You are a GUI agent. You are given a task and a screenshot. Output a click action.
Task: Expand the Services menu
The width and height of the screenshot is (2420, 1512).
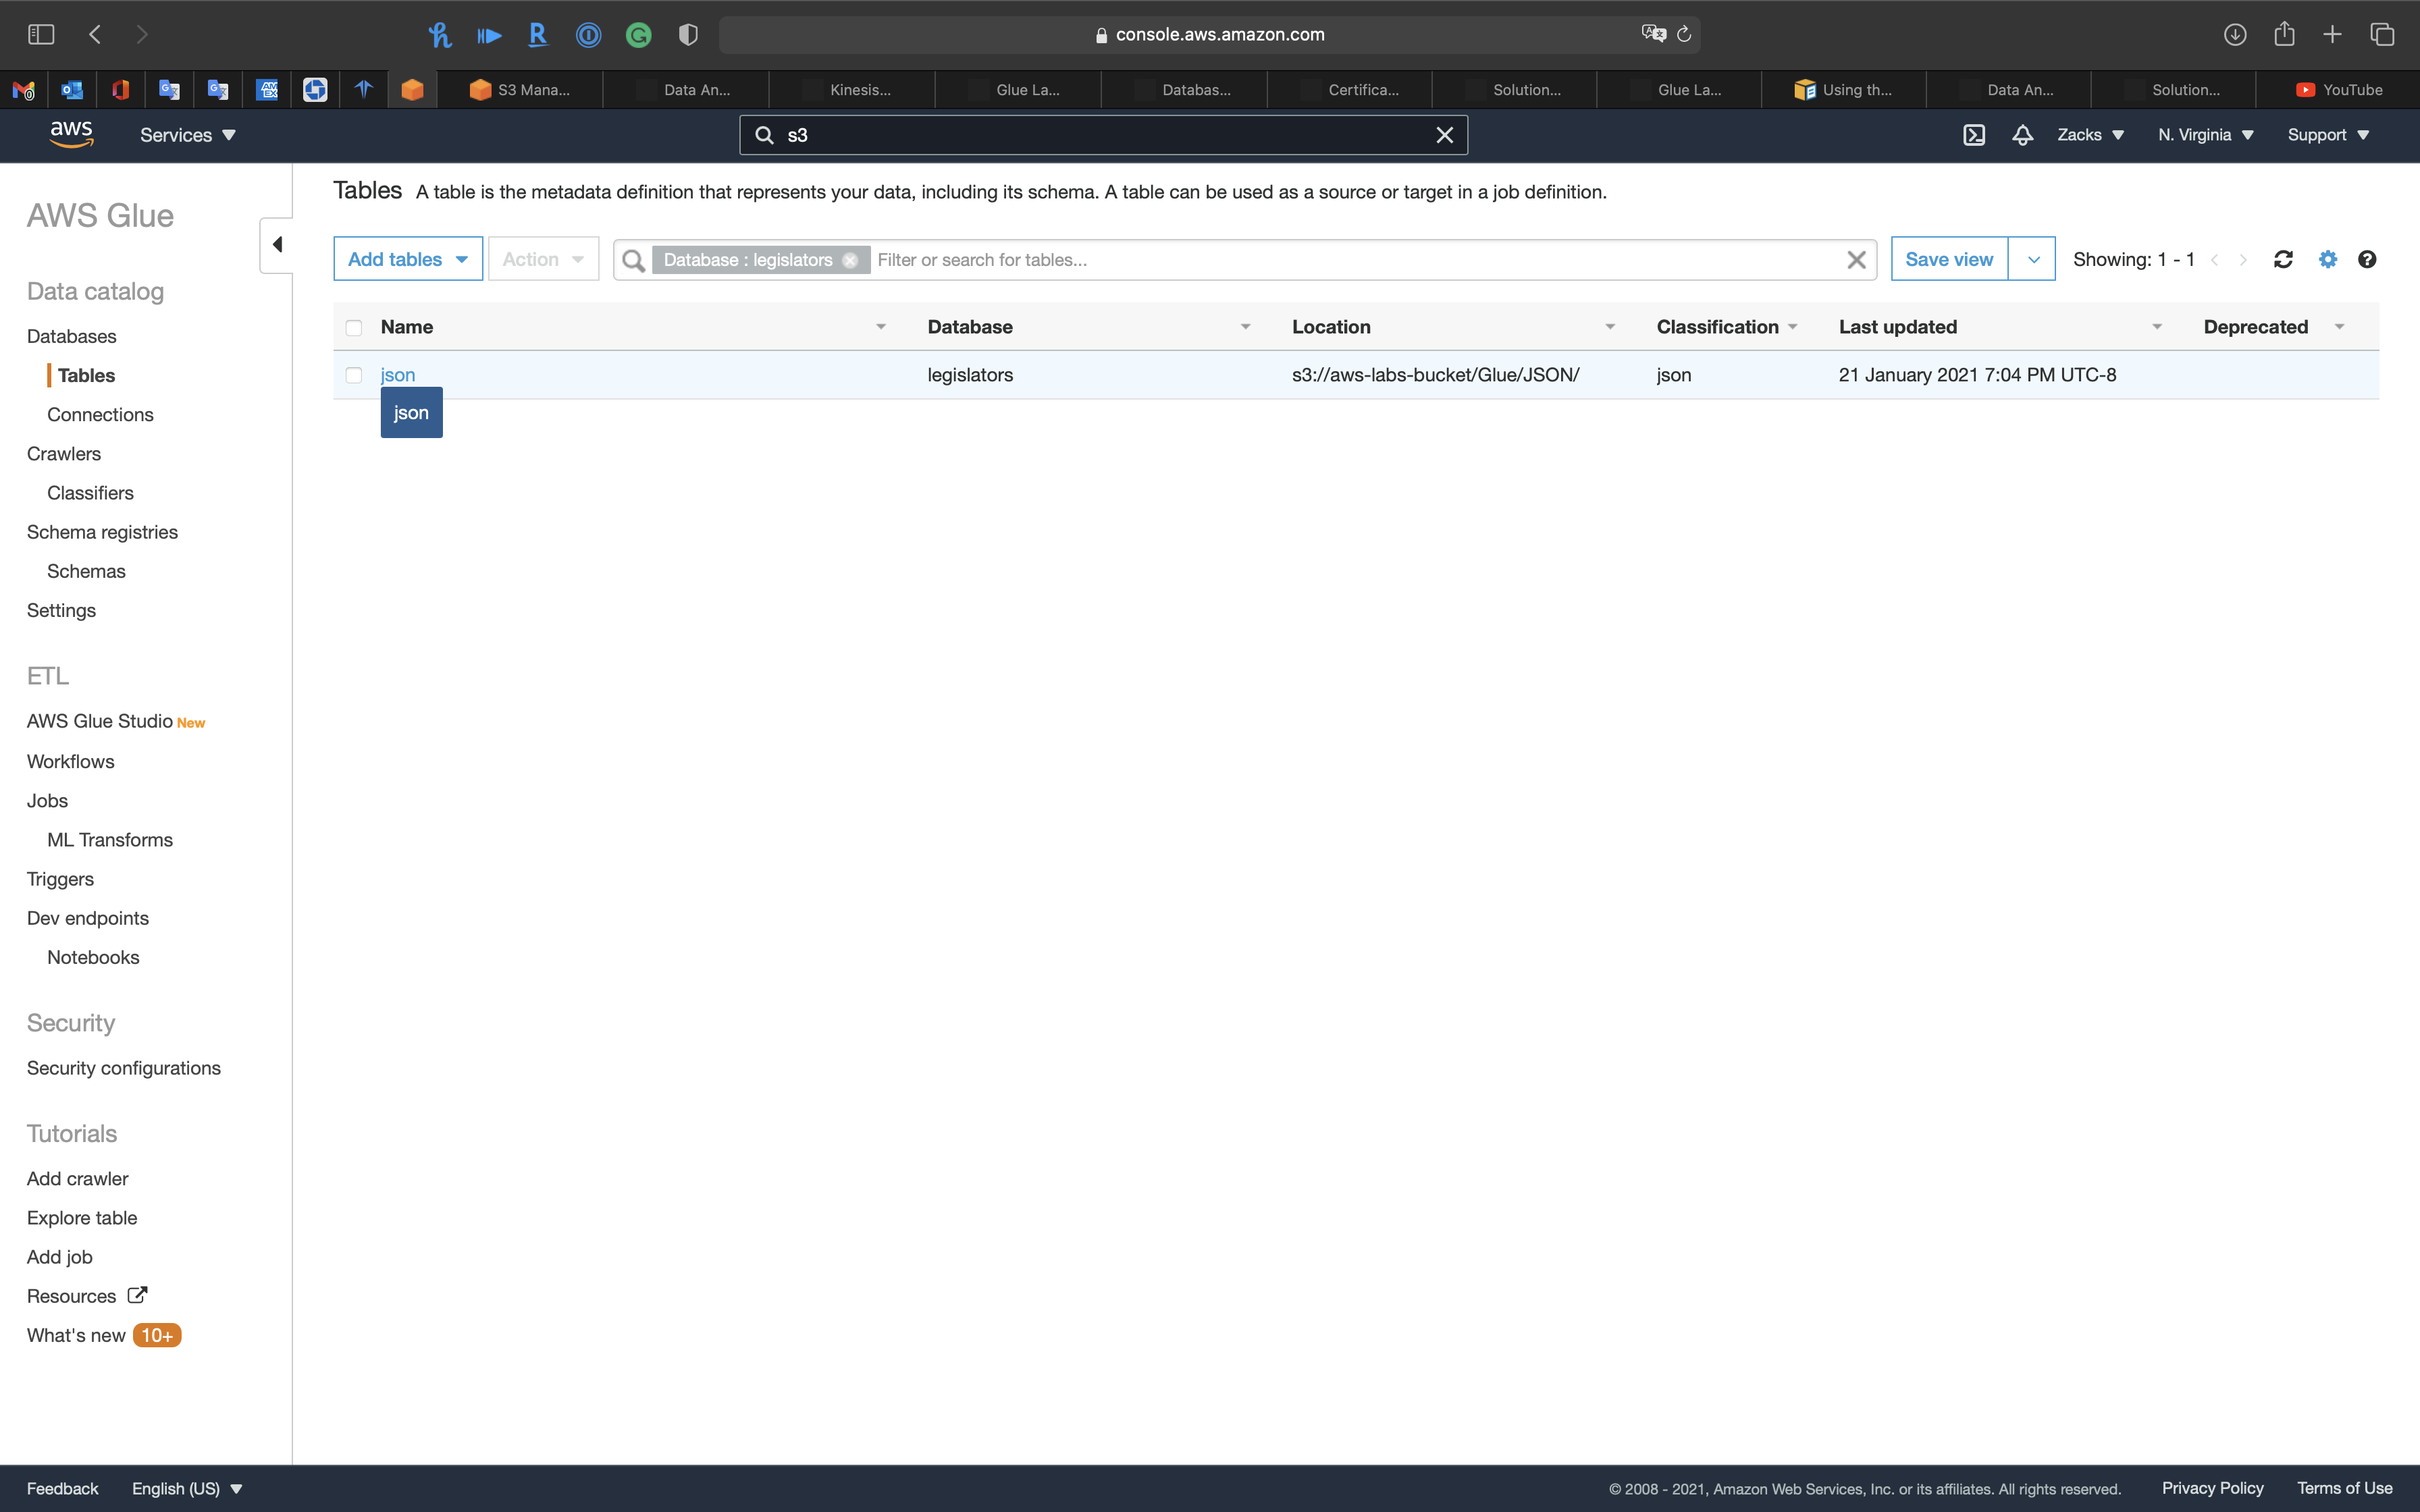[187, 135]
